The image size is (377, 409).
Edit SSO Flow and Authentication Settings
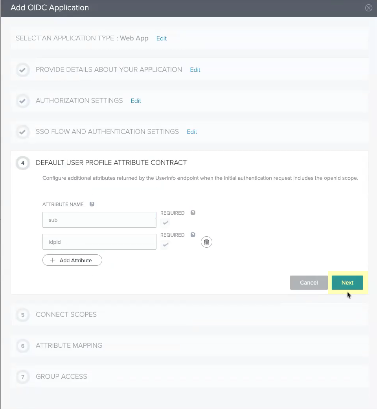[x=192, y=132]
